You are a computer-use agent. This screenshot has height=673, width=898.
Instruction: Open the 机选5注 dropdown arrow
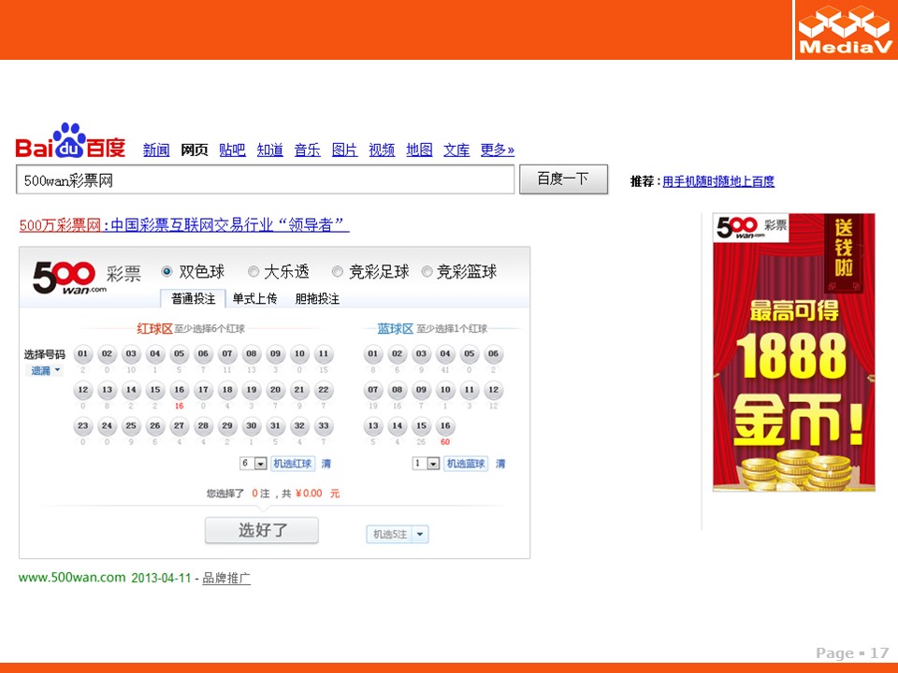coord(420,535)
